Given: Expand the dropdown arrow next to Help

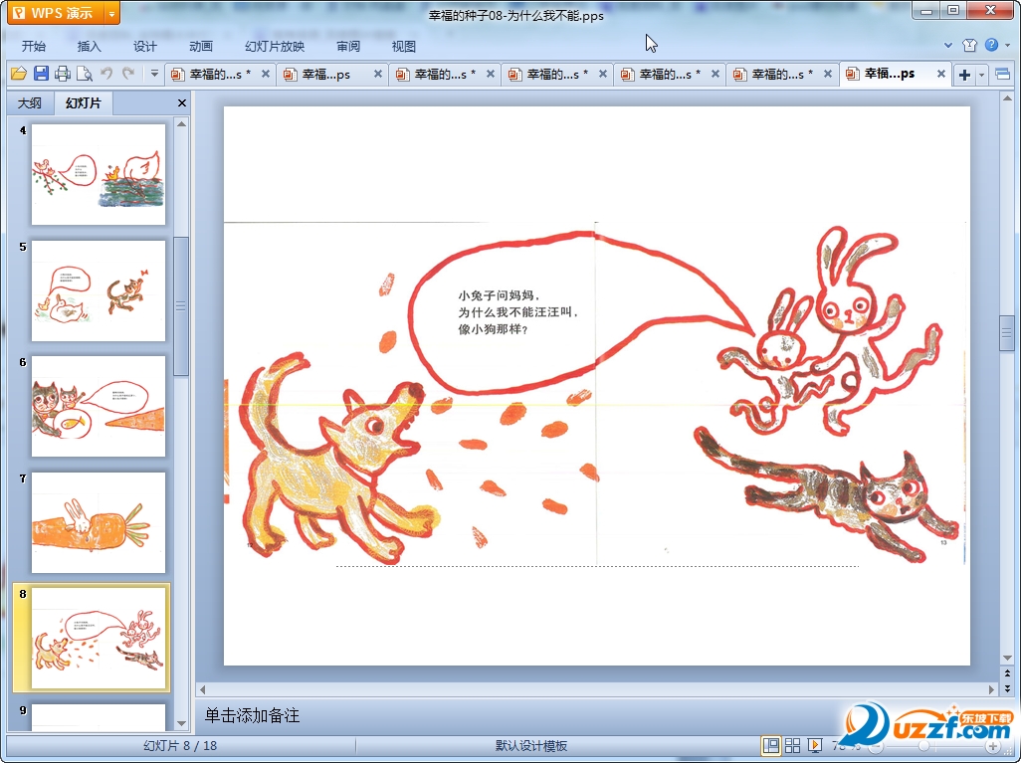Looking at the screenshot, I should pyautogui.click(x=1007, y=46).
